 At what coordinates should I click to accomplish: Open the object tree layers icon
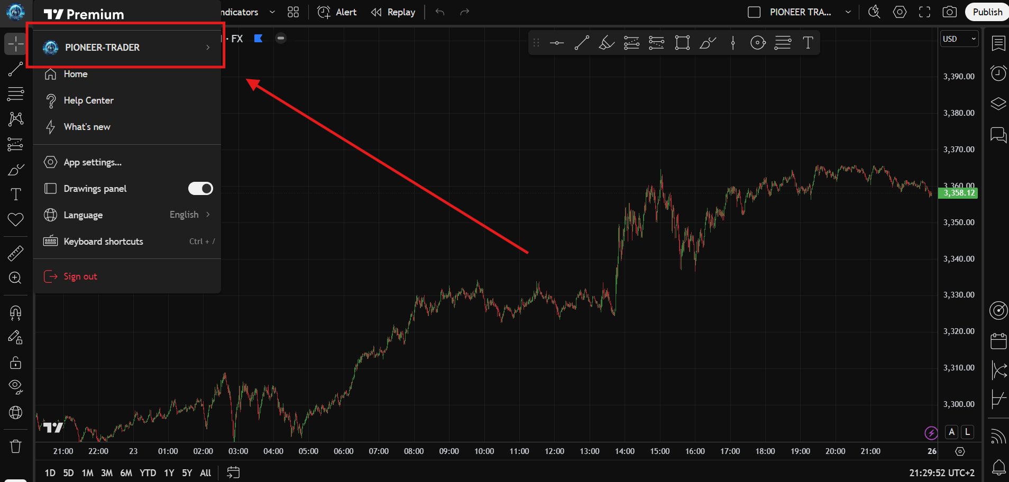(998, 104)
